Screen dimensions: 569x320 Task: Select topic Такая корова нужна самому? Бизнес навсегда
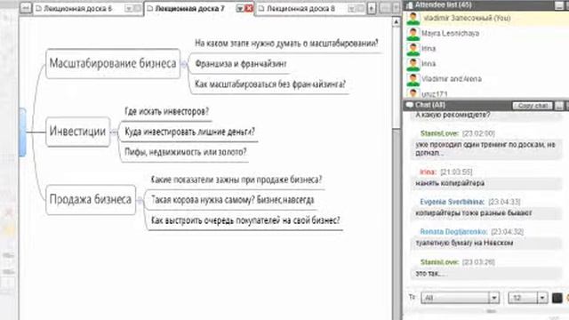click(232, 200)
